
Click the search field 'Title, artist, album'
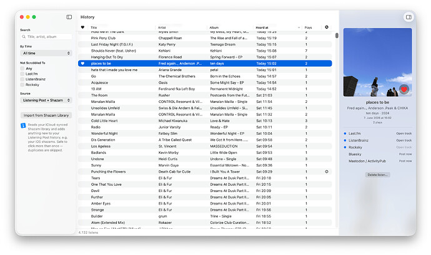click(x=46, y=37)
